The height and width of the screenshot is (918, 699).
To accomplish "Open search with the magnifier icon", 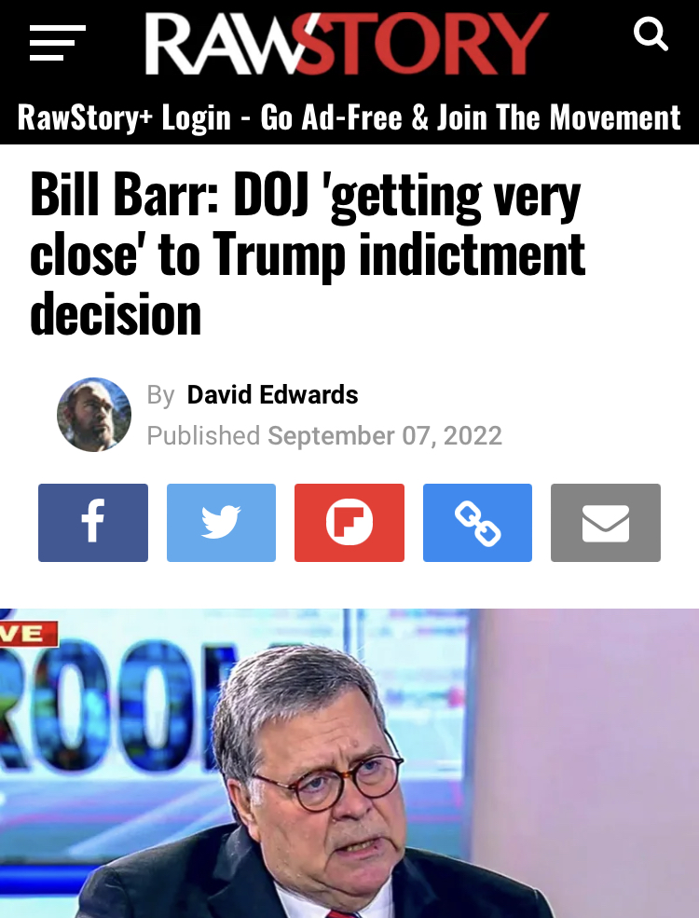I will tap(651, 34).
